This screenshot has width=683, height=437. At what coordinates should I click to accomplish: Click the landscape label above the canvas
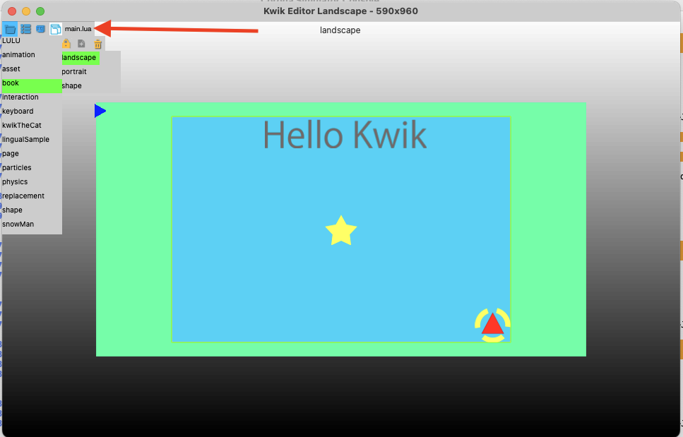(x=340, y=30)
